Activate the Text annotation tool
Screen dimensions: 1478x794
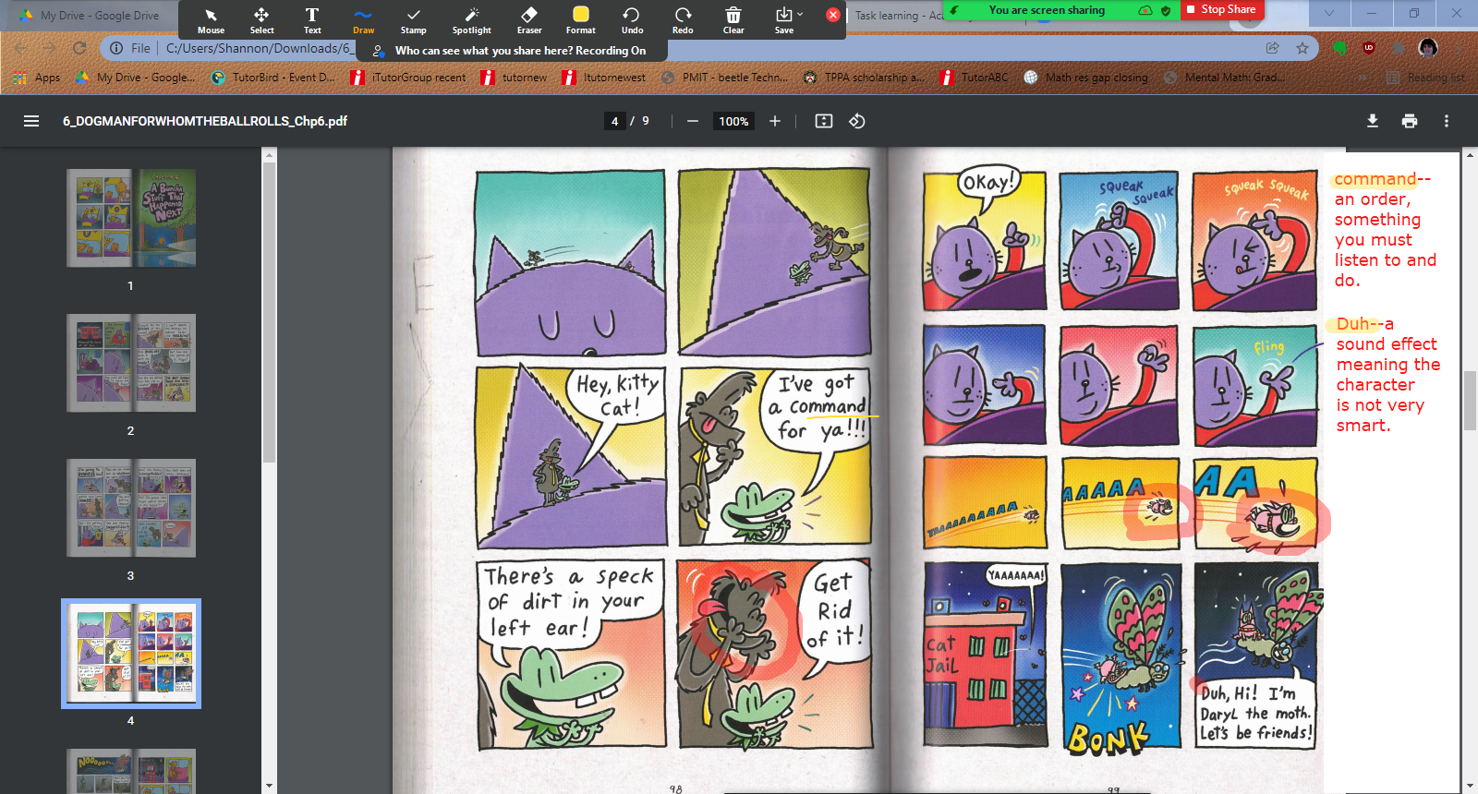[312, 20]
